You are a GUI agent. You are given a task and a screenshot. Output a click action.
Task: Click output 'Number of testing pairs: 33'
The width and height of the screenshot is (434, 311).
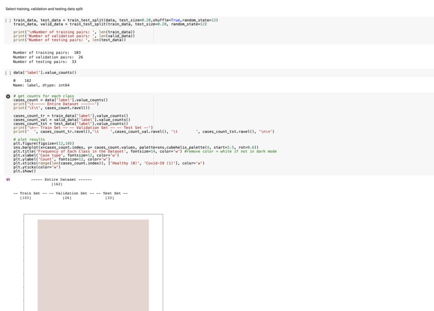click(44, 61)
